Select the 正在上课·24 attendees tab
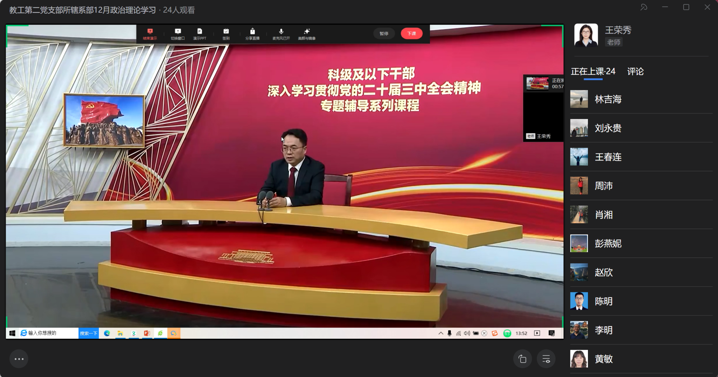Image resolution: width=718 pixels, height=377 pixels. (x=593, y=72)
